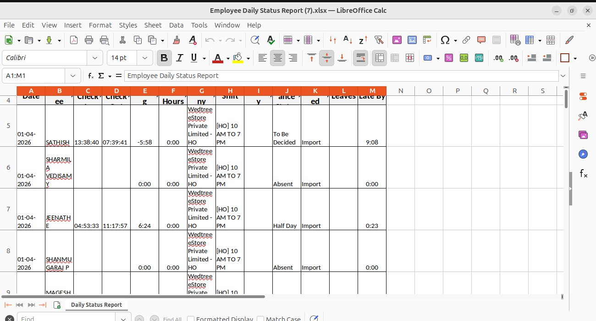Screen dimensions: 596x321
Task: Sort ascending A to Z
Action: [x=348, y=40]
